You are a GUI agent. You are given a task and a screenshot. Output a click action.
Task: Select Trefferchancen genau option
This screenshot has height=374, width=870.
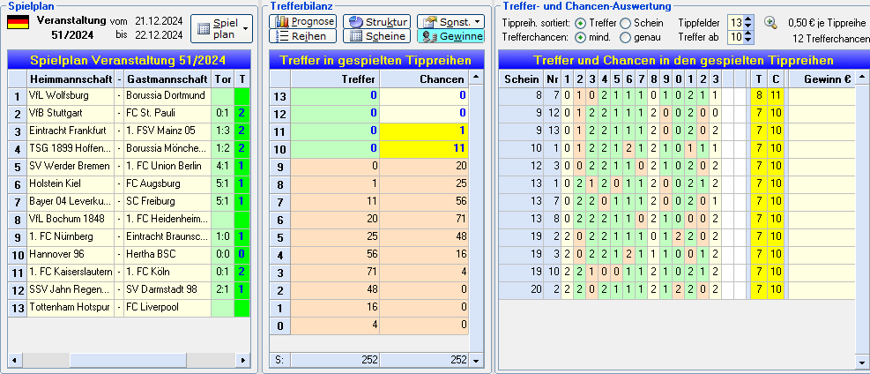[625, 38]
